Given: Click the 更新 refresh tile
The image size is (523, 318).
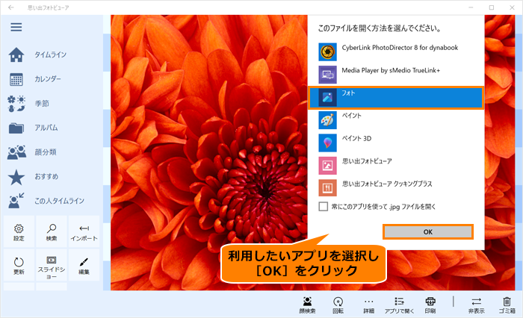Looking at the screenshot, I should click(19, 265).
